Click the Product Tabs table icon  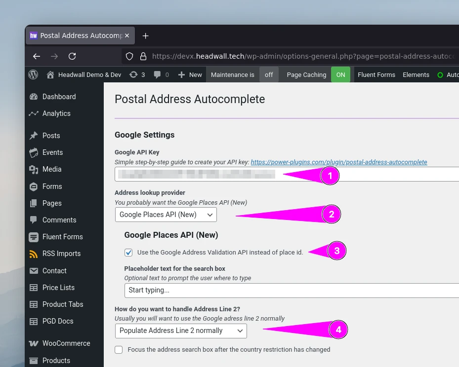tap(34, 304)
